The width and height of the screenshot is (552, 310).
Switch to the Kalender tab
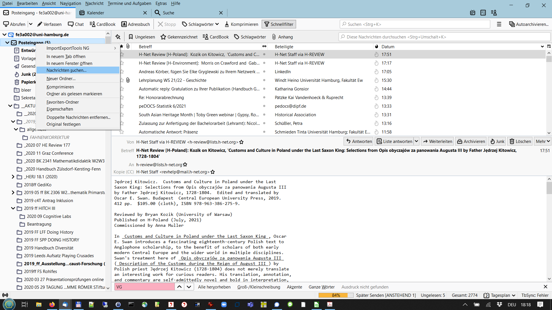coord(95,13)
